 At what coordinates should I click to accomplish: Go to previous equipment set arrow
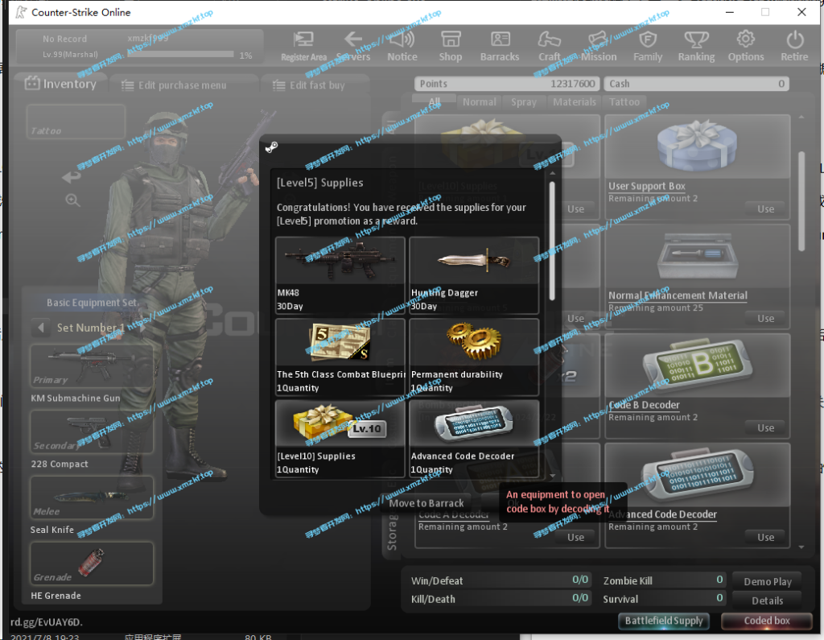41,328
